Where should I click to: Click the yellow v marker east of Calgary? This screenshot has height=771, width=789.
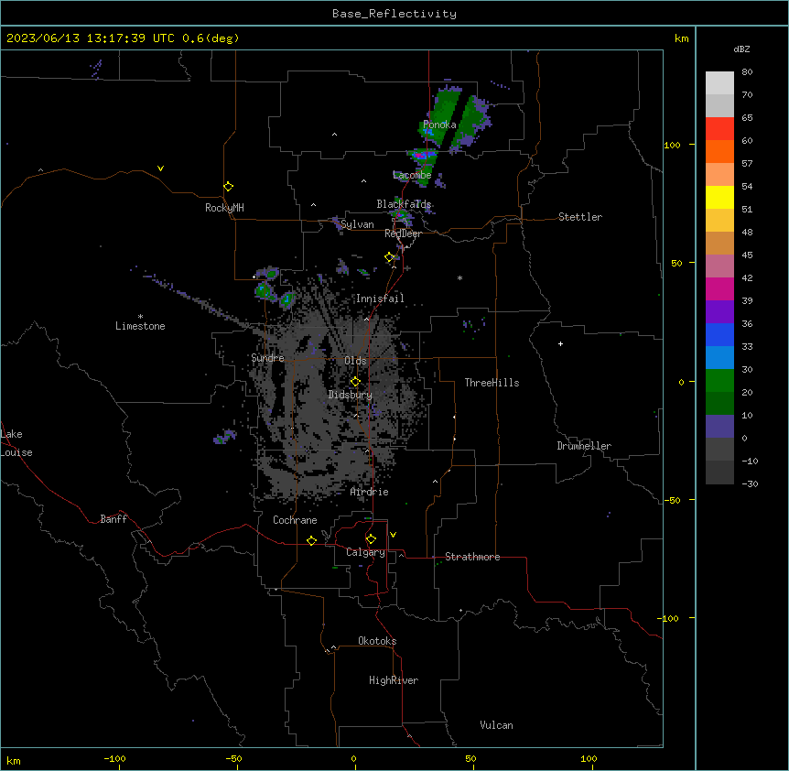[393, 535]
